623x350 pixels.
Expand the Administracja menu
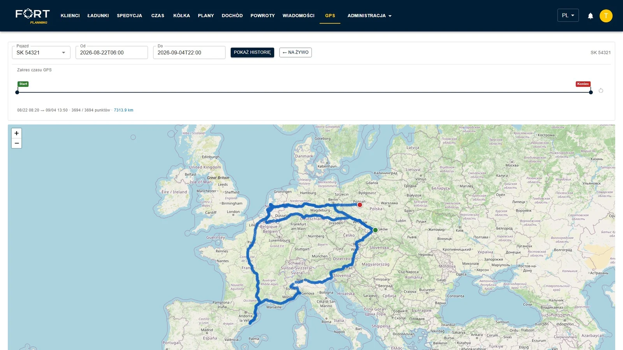(x=370, y=16)
